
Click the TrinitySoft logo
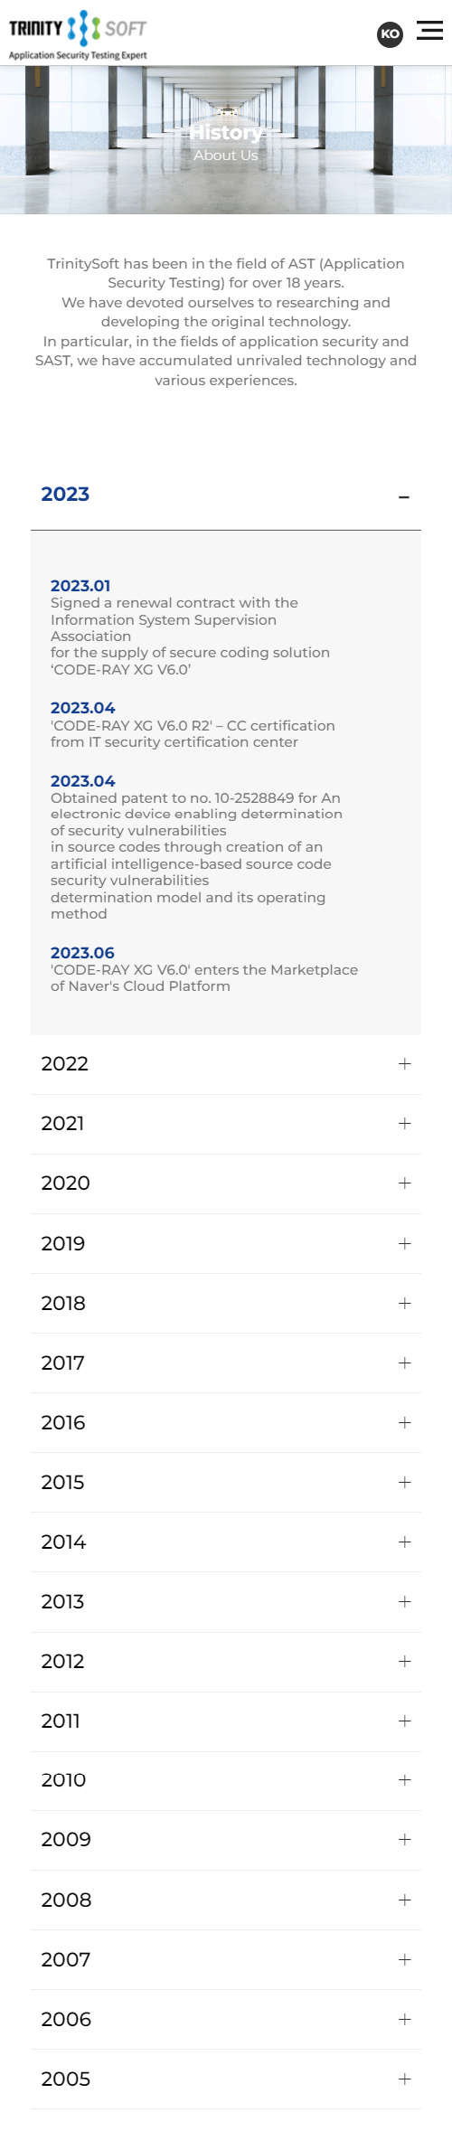point(78,35)
